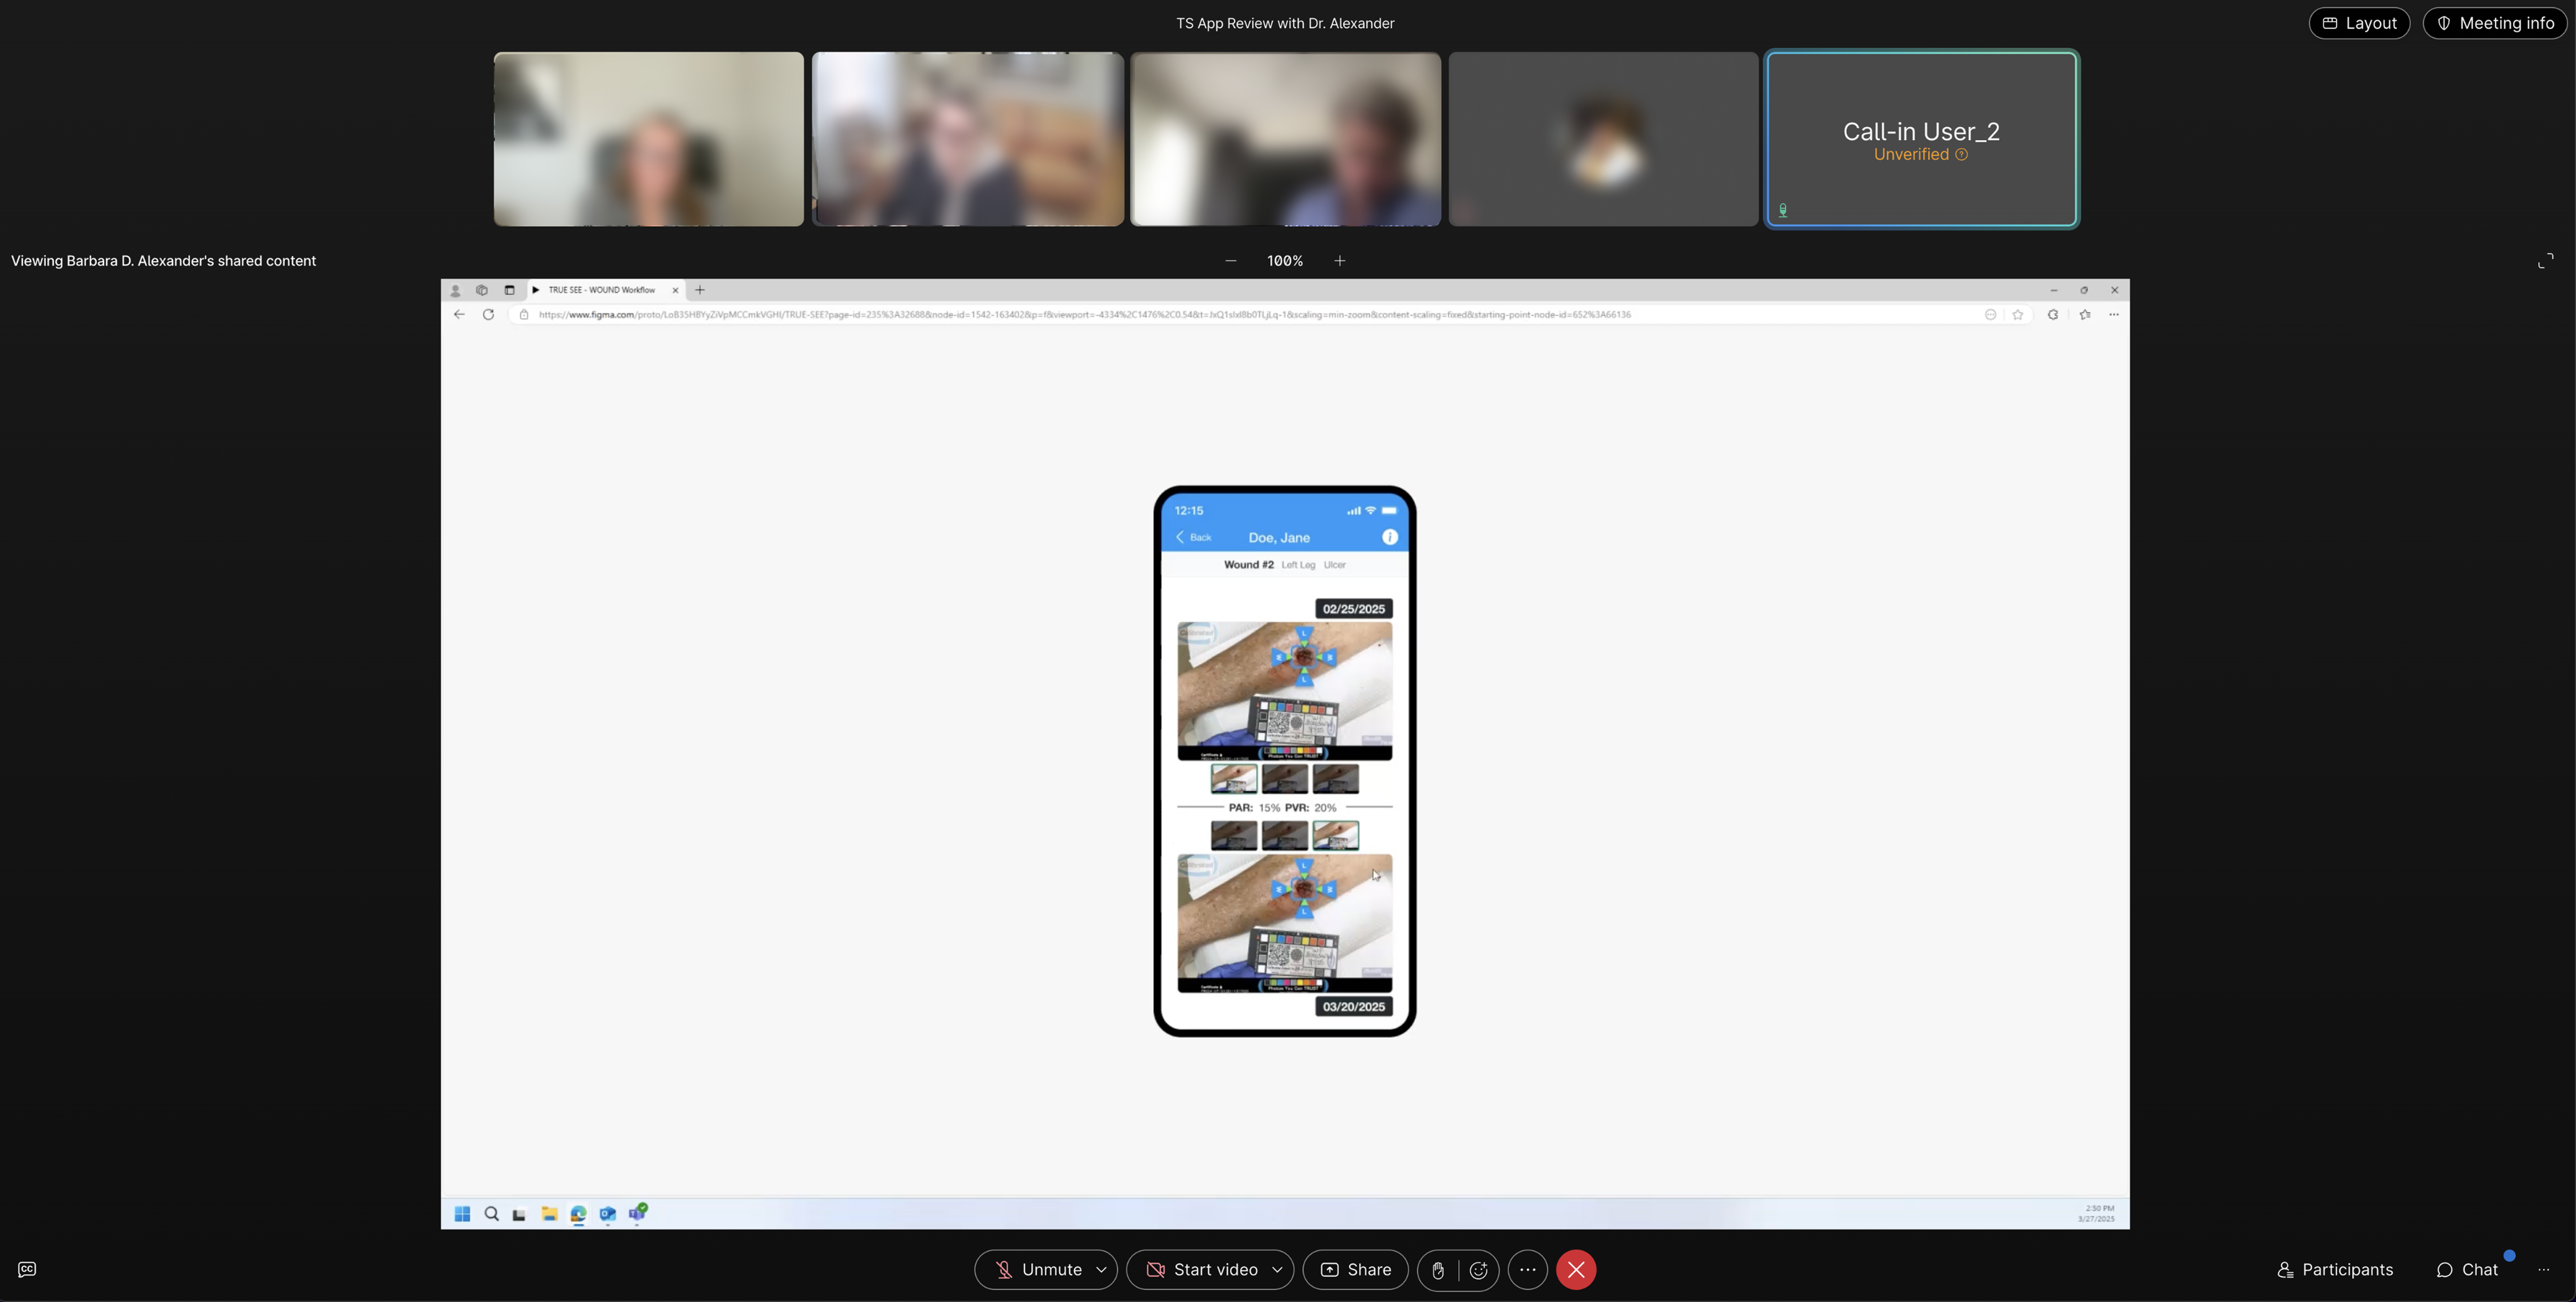The width and height of the screenshot is (2576, 1302).
Task: Select Call-in User_2 video tile
Action: tap(1921, 139)
